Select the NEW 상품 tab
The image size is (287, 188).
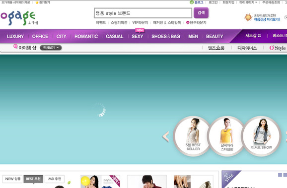click(x=12, y=179)
